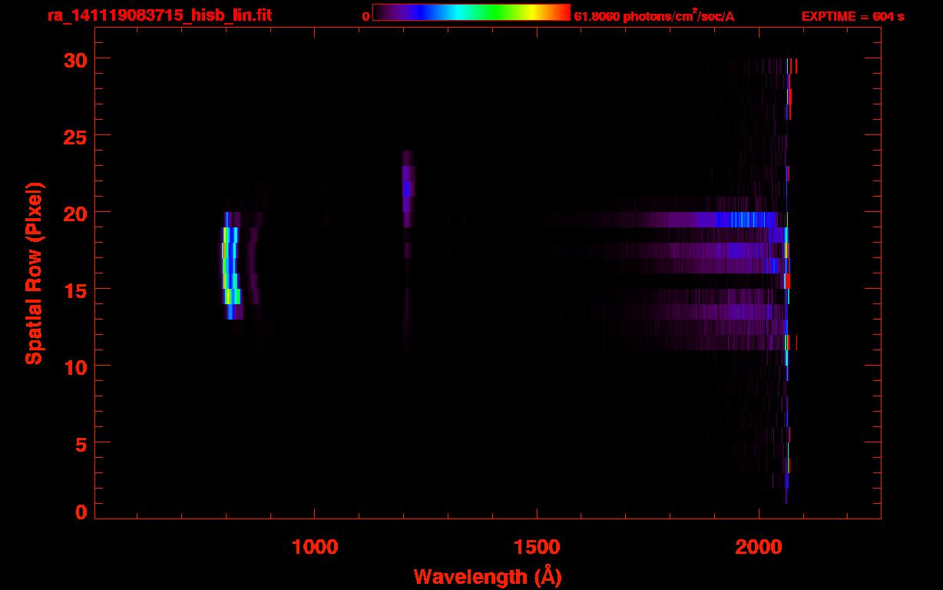Click the rainbow color scale bar
This screenshot has height=590, width=943.
pos(471,12)
